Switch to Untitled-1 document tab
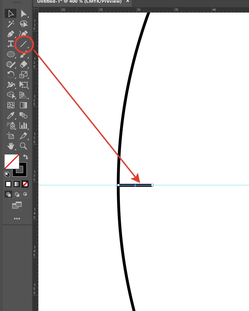Viewport: 249px width, 311px height. point(79,2)
